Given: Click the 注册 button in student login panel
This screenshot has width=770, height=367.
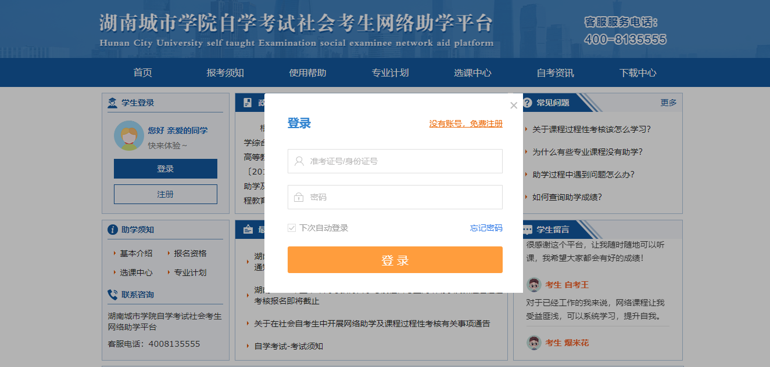Looking at the screenshot, I should [x=166, y=194].
